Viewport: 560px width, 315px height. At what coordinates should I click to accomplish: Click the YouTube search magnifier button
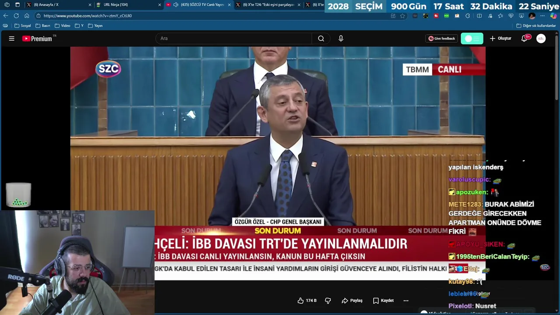click(x=321, y=38)
